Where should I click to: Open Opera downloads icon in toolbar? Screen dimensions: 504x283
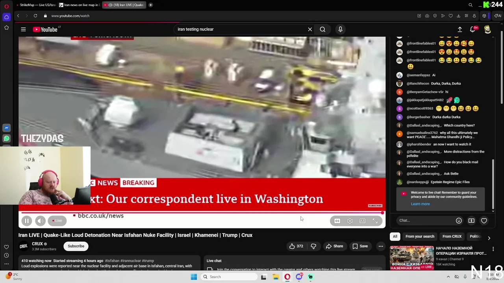coord(458,16)
